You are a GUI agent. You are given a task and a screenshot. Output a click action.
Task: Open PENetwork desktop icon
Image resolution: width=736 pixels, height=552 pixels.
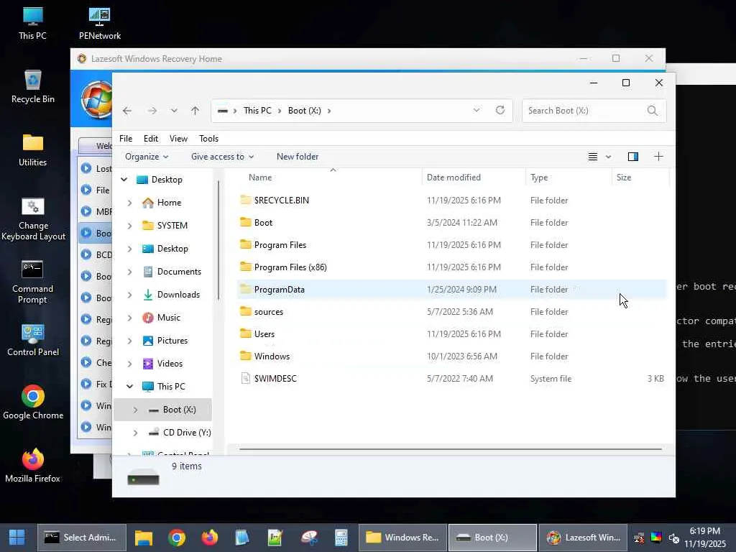(99, 24)
